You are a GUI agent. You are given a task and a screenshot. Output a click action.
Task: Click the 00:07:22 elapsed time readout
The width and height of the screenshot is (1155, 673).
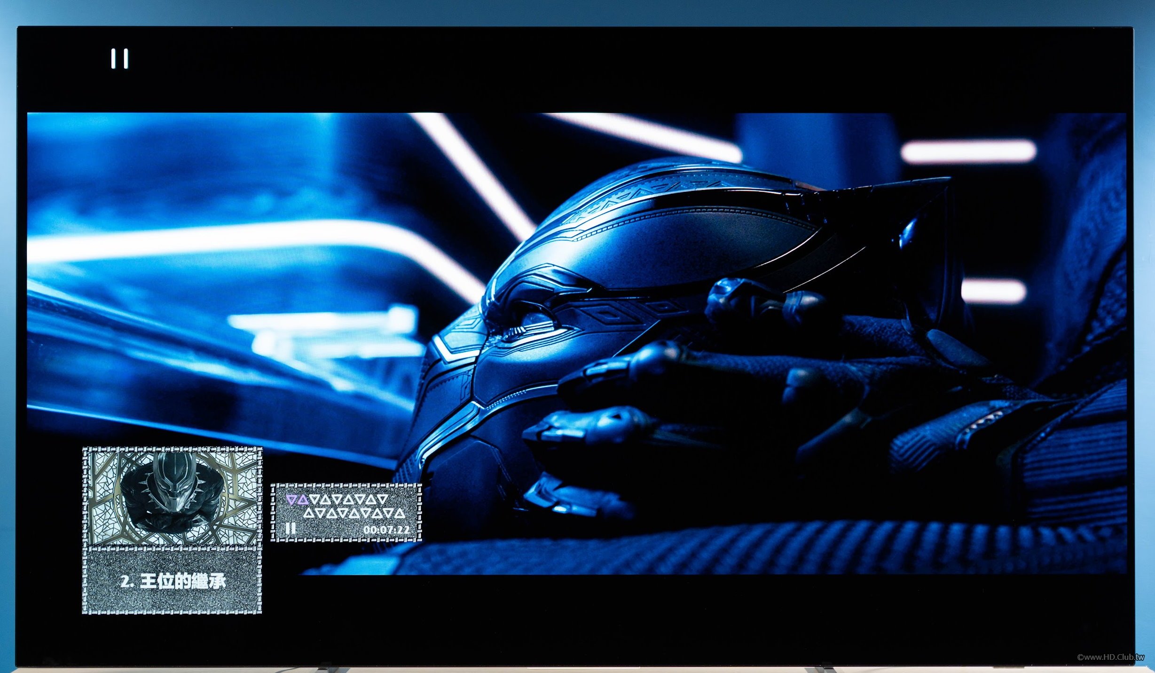[386, 530]
